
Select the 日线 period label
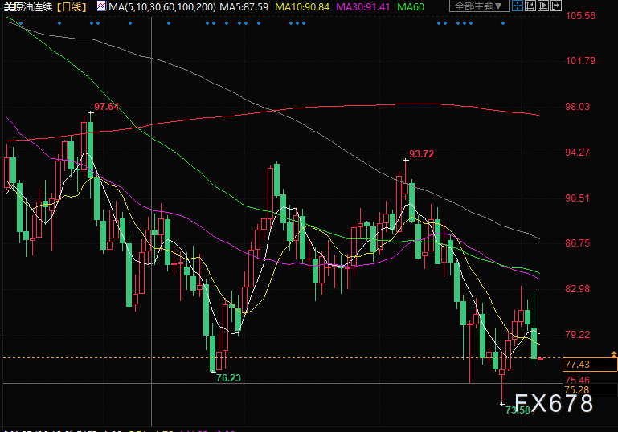click(x=72, y=6)
